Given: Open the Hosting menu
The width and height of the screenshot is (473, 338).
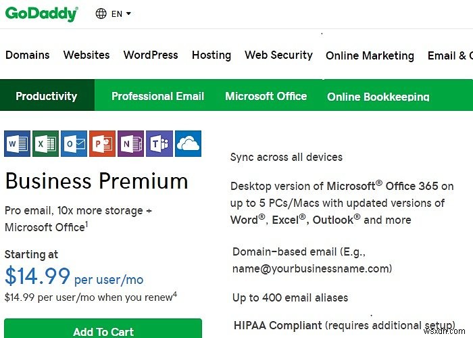Looking at the screenshot, I should pos(211,55).
